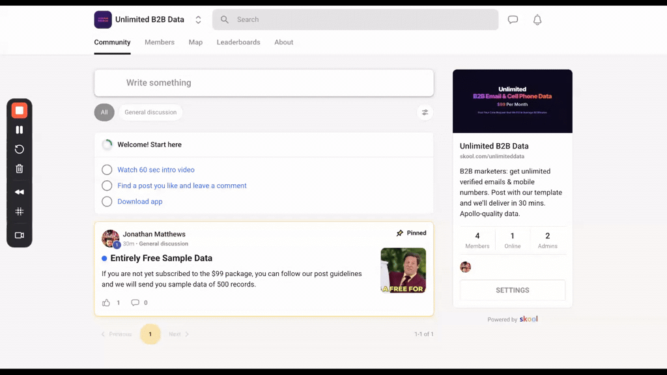This screenshot has width=667, height=375.
Task: Delete the recording using the trash icon
Action: point(19,169)
